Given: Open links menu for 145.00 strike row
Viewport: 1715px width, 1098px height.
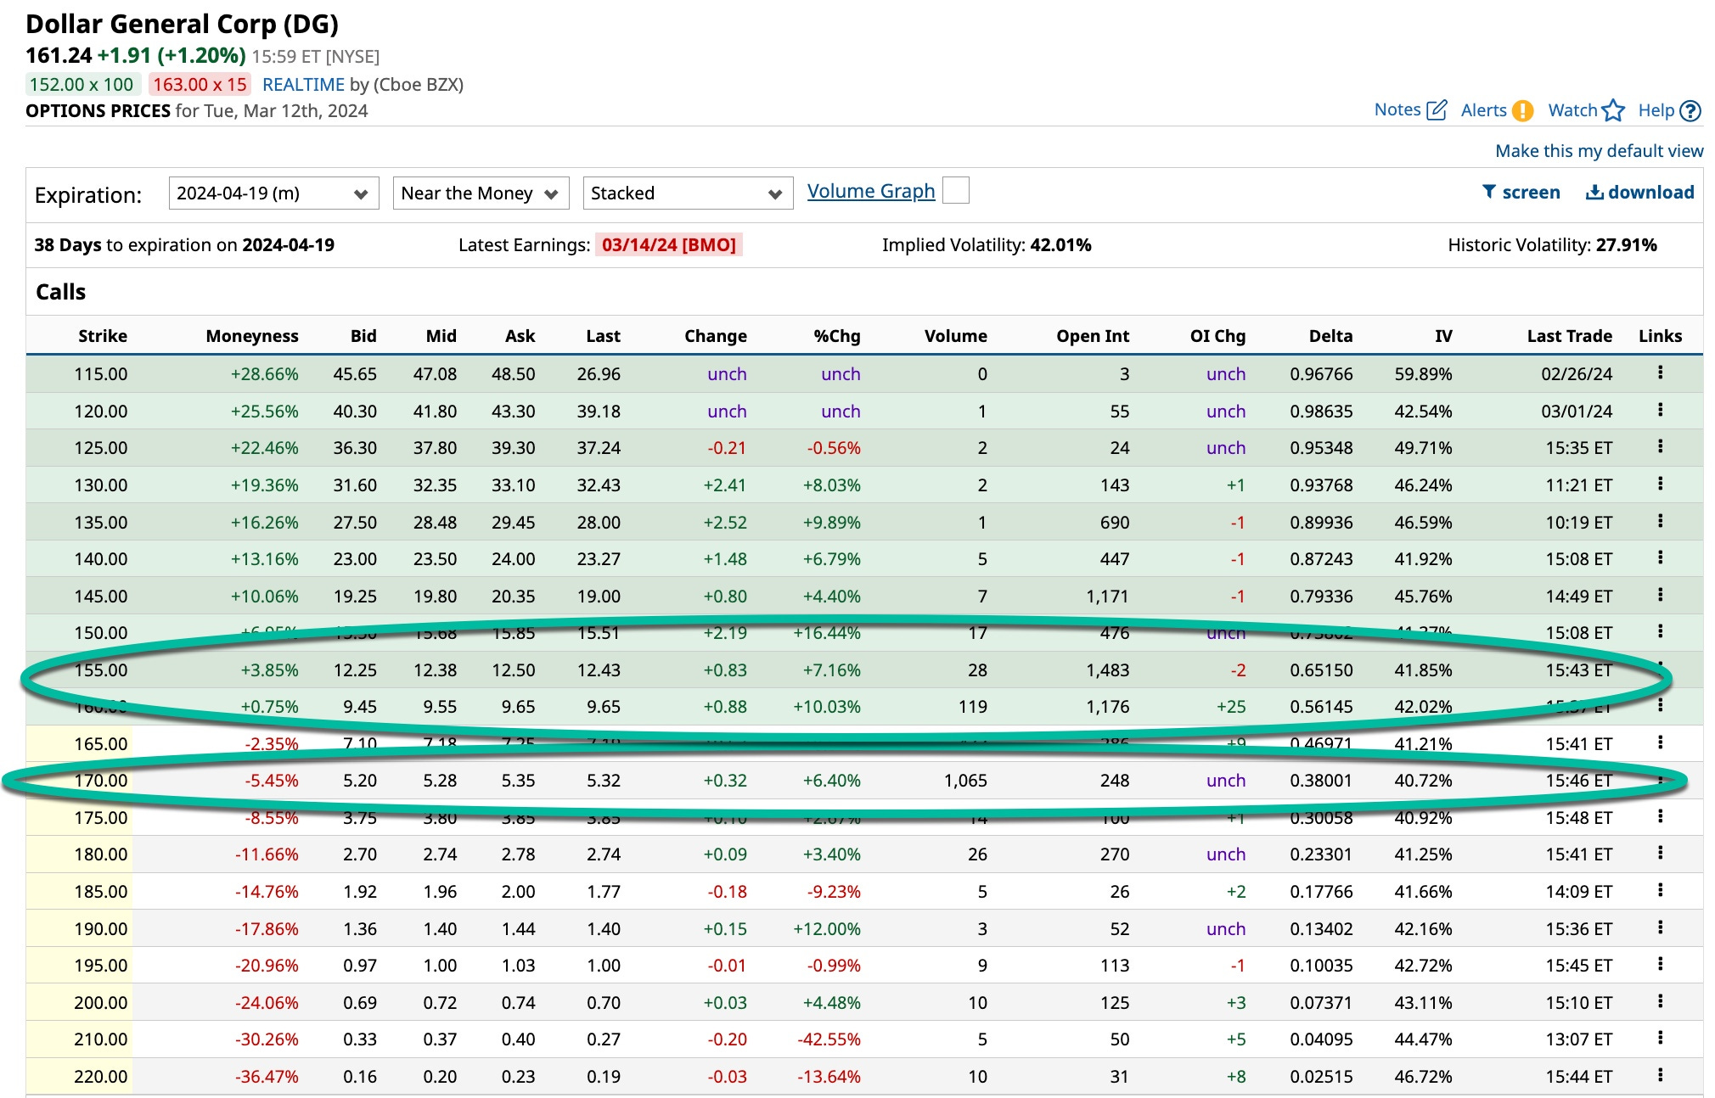Looking at the screenshot, I should pos(1660,595).
